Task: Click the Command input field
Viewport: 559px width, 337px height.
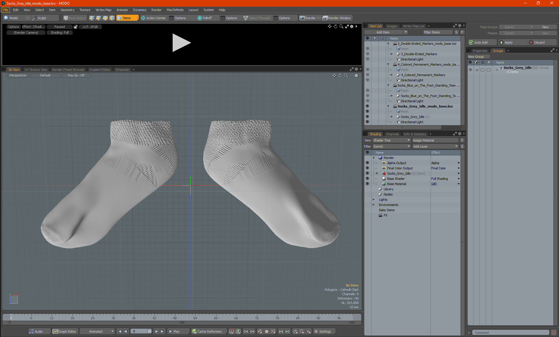Action: pyautogui.click(x=511, y=333)
